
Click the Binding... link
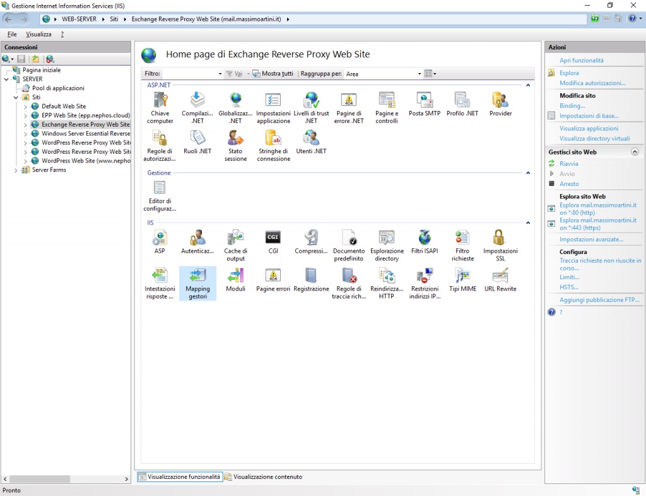point(572,106)
